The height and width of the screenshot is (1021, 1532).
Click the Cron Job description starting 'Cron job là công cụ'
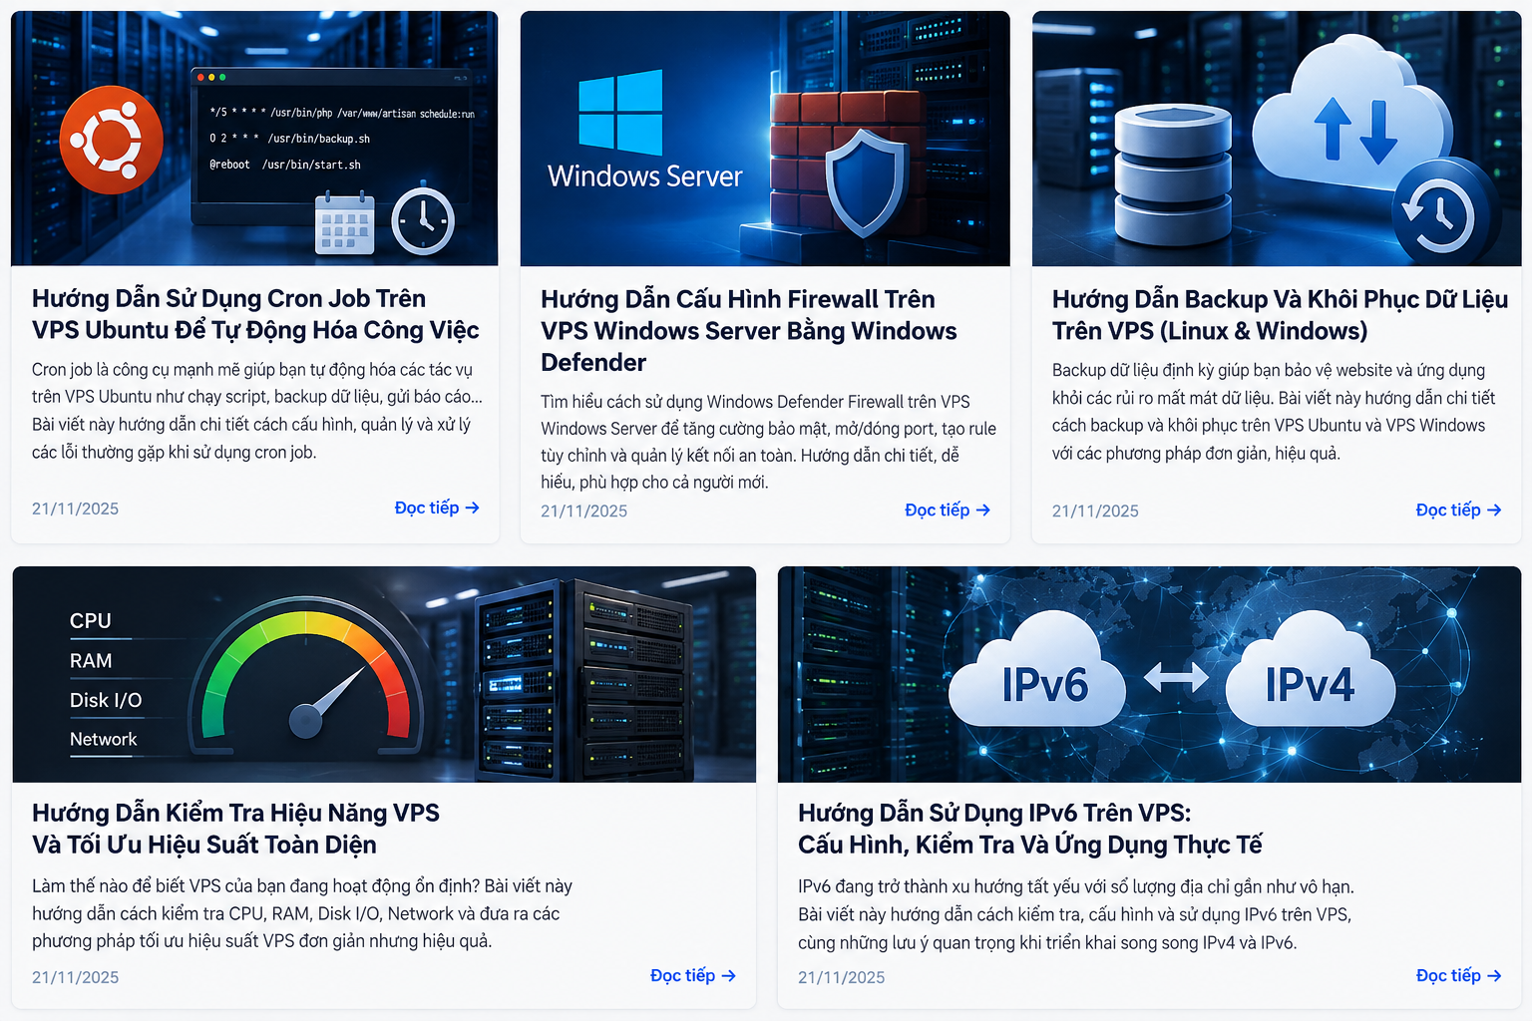pyautogui.click(x=257, y=411)
